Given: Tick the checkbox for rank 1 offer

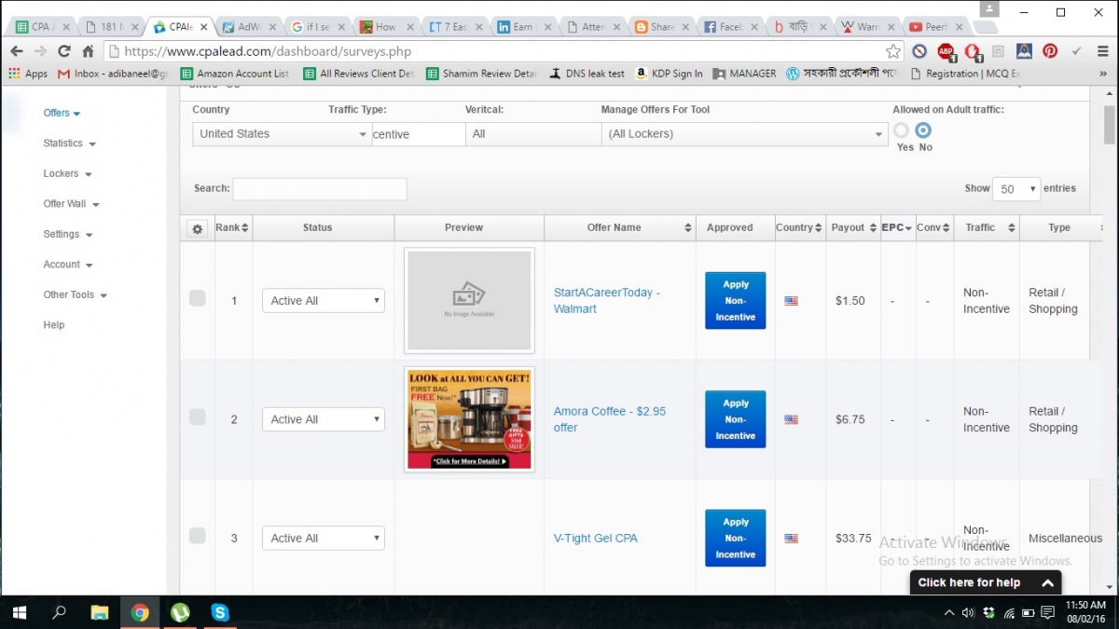Looking at the screenshot, I should click(198, 298).
